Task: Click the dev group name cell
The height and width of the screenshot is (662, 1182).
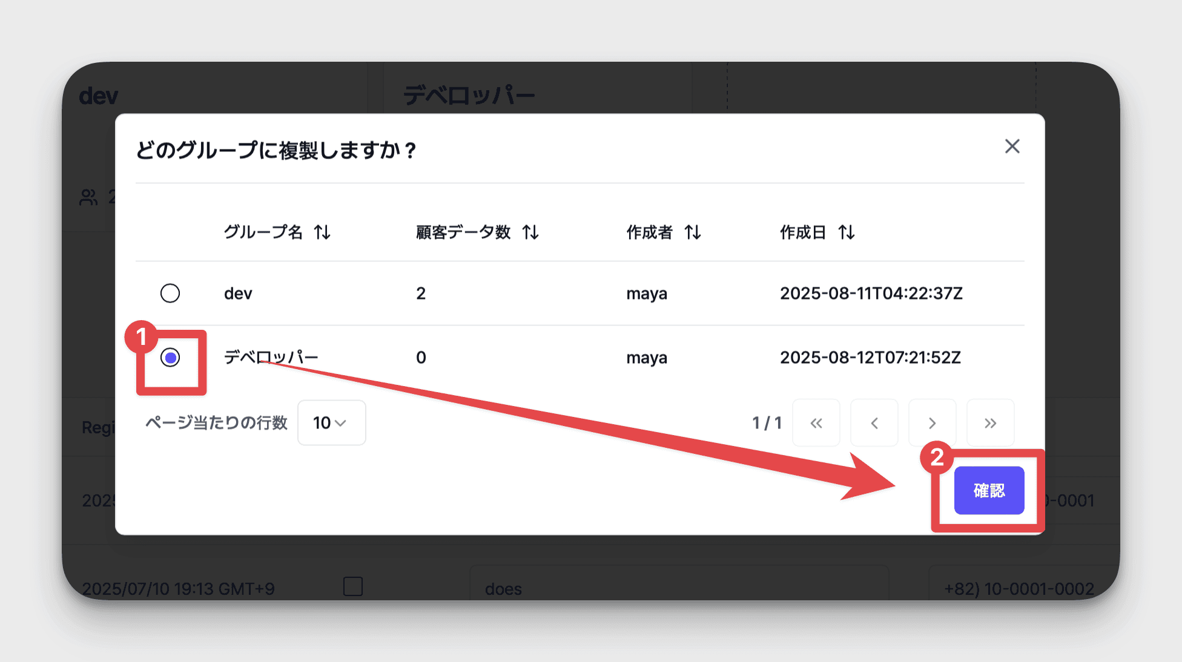Action: pos(238,293)
